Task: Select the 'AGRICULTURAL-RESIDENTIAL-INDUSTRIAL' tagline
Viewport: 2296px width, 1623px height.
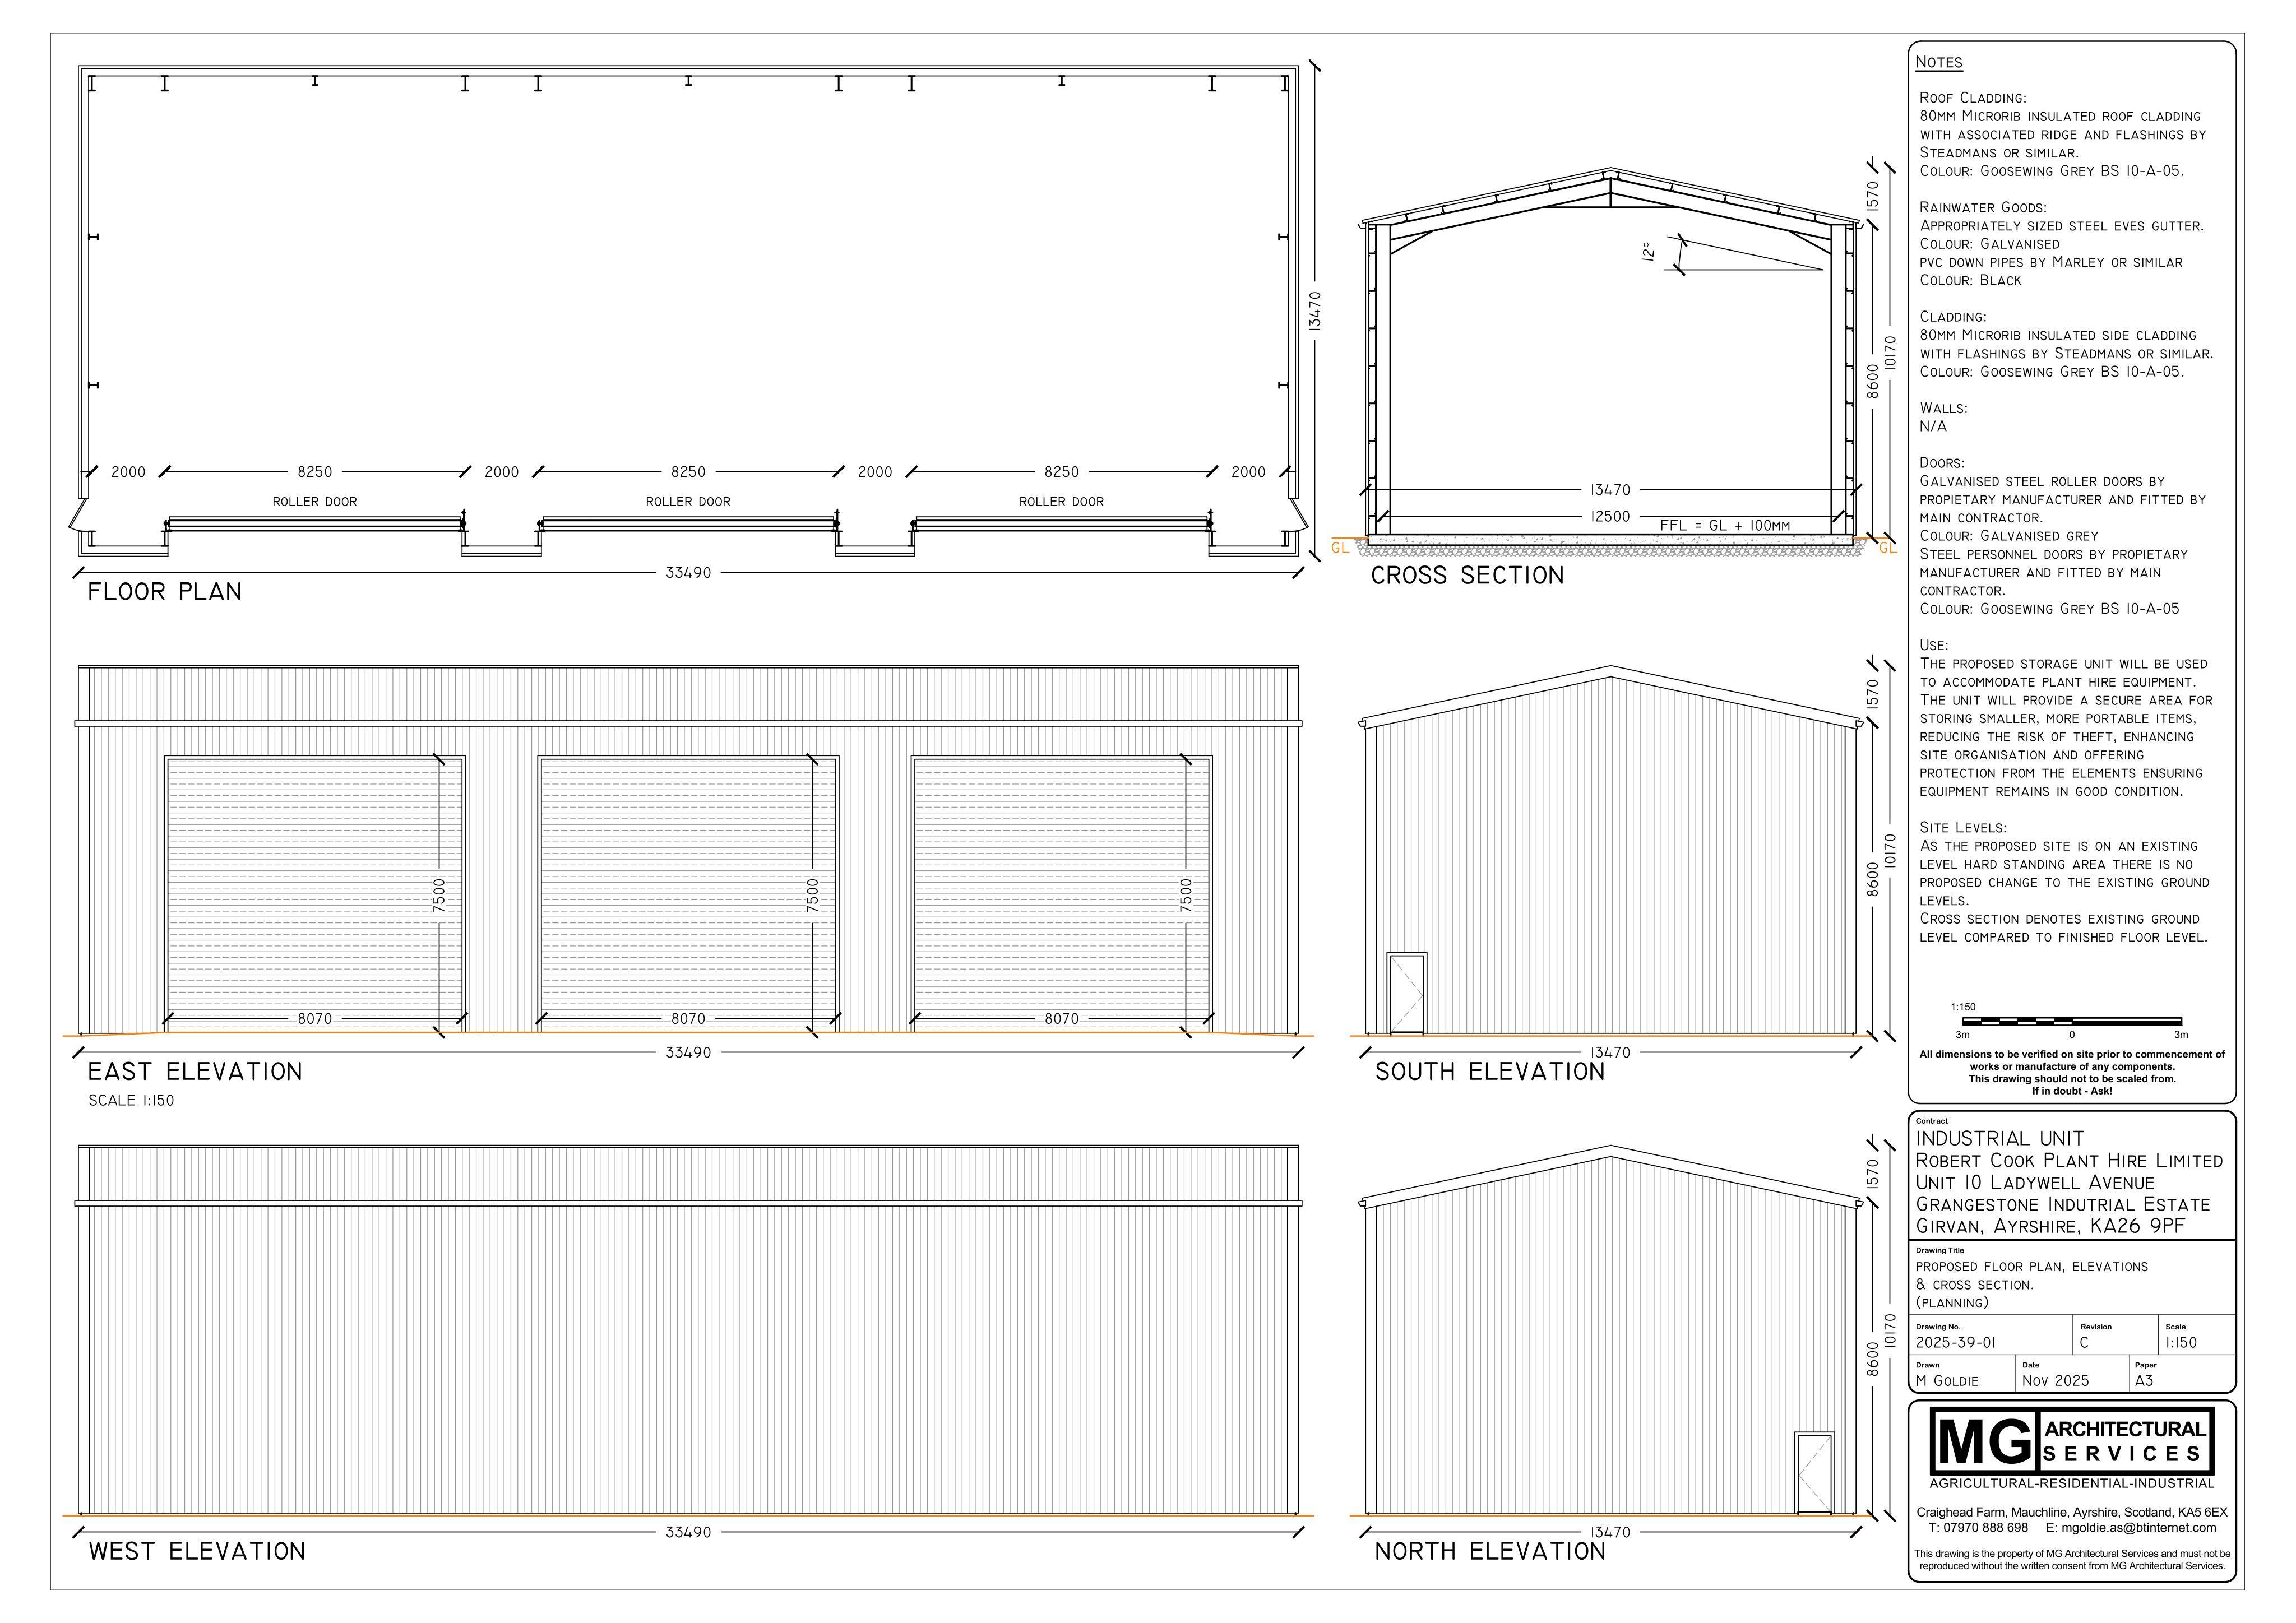Action: coord(2072,1484)
